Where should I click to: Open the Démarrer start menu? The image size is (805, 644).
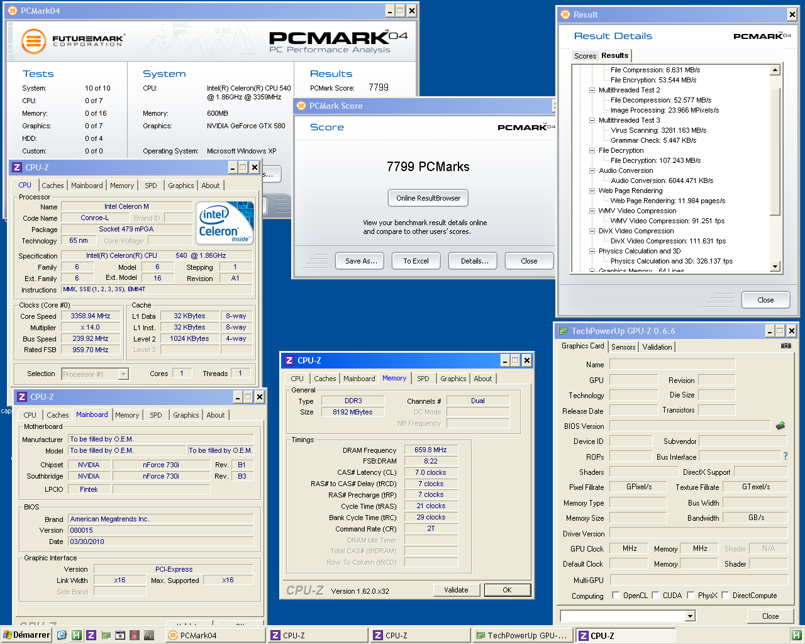26,635
